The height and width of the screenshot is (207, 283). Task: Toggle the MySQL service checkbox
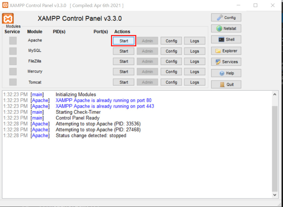[13, 51]
